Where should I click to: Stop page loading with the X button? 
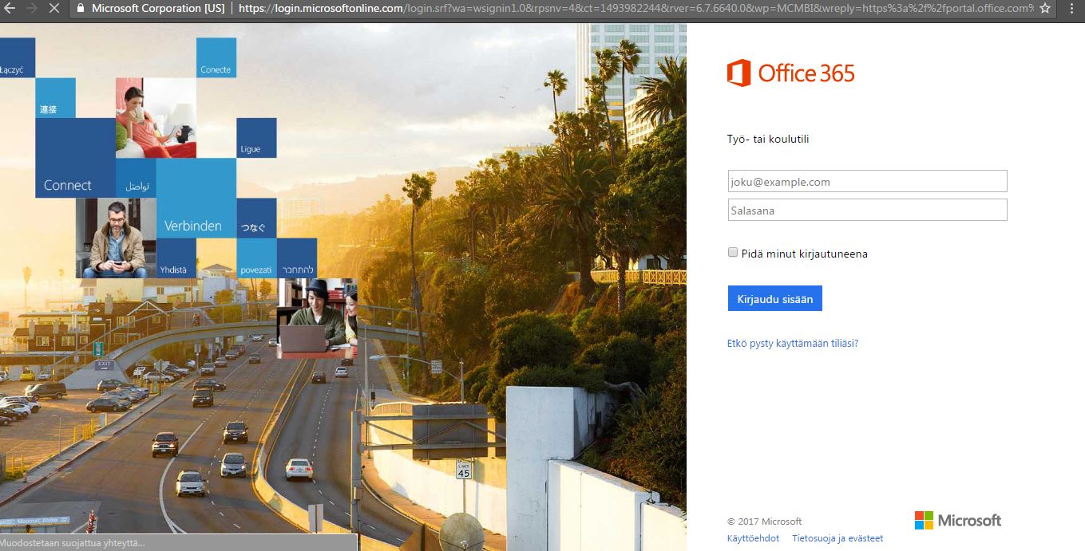click(54, 8)
